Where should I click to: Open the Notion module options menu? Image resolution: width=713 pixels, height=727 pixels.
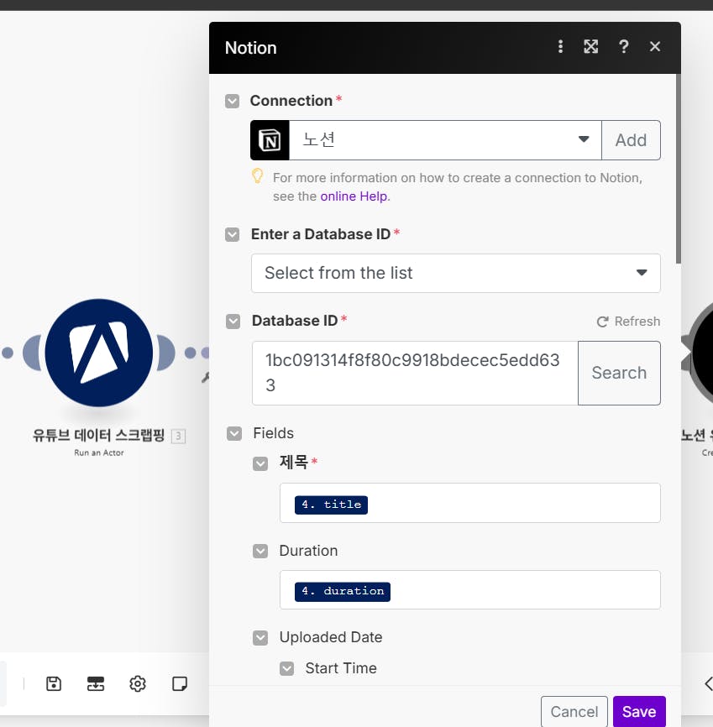(560, 46)
